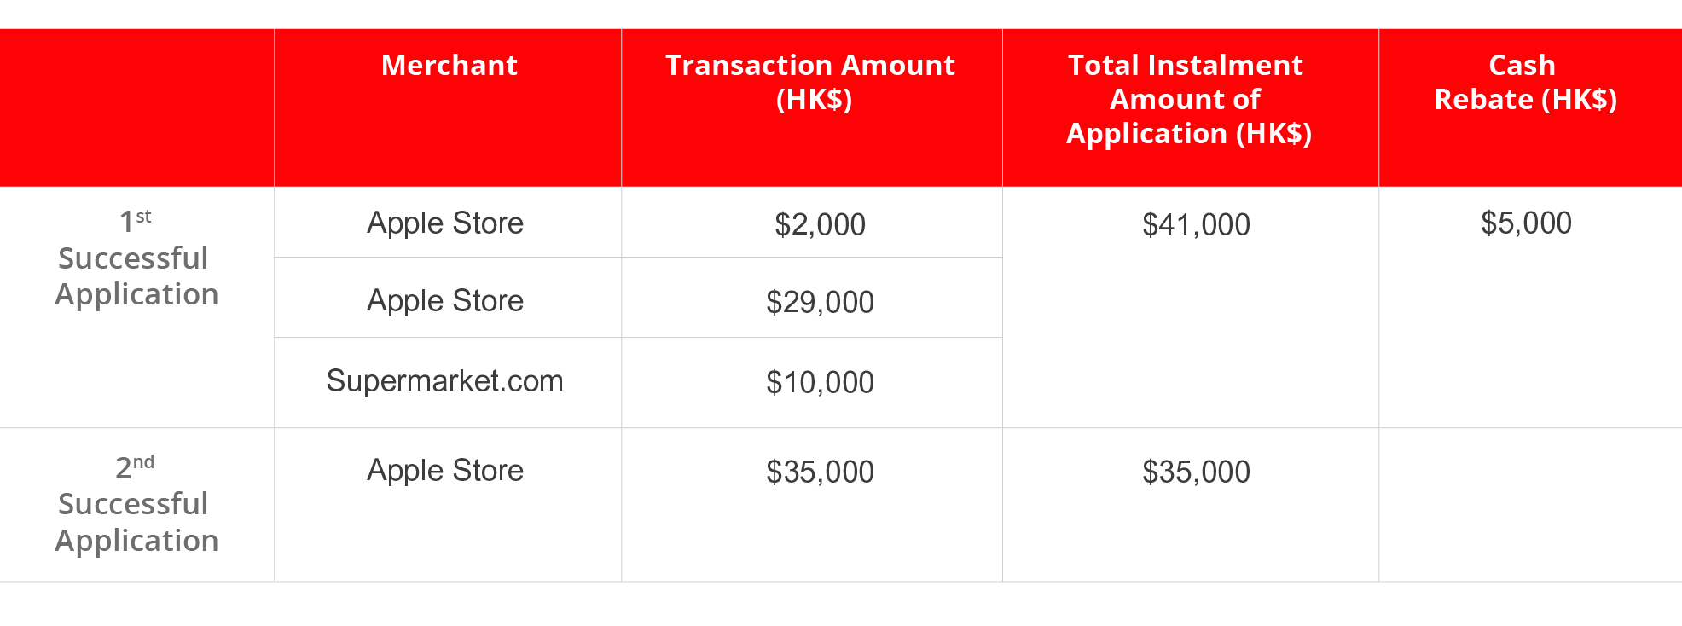Select the $41,000 total instalment amount
The width and height of the screenshot is (1682, 626).
(1196, 225)
